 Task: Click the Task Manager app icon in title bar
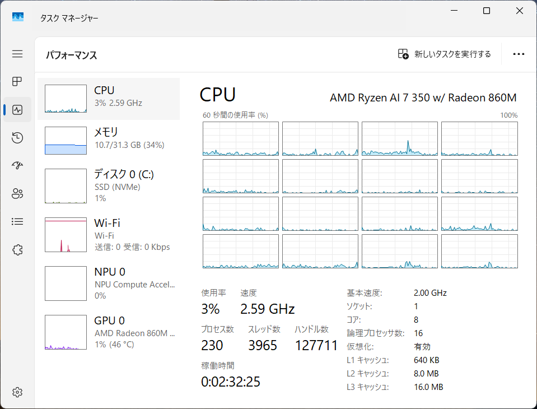(18, 17)
